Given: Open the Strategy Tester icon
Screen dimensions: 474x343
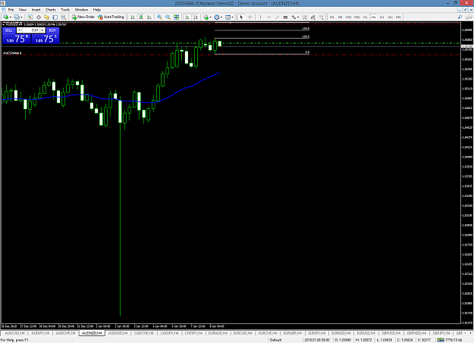Looking at the screenshot, I should [x=63, y=17].
